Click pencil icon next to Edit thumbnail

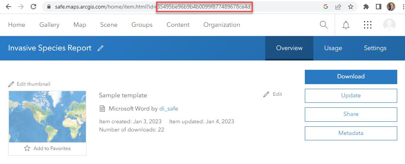[11, 84]
